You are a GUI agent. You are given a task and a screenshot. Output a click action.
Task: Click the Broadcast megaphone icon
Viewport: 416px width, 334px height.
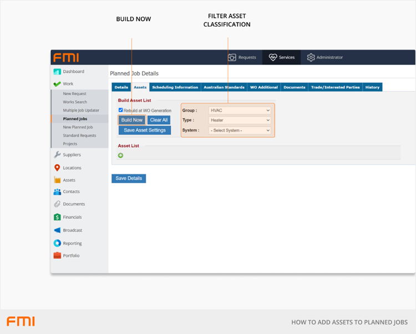click(57, 230)
